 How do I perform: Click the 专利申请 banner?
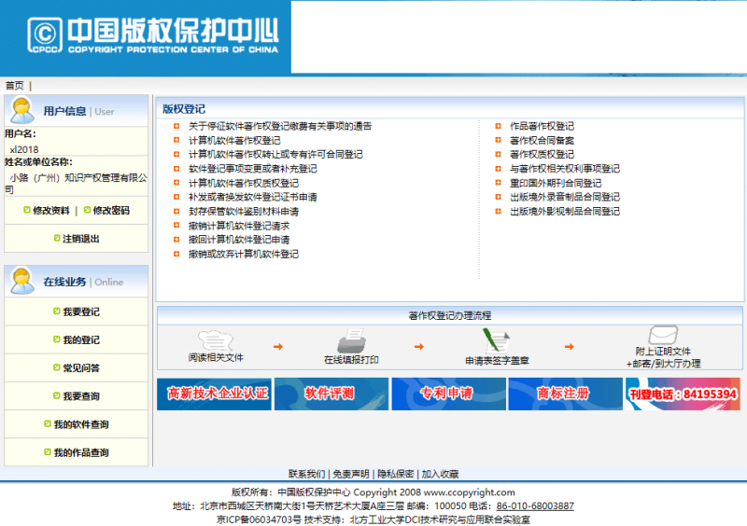(448, 394)
